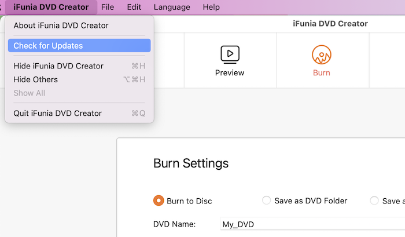Open the Edit menu
The image size is (405, 237).
pyautogui.click(x=134, y=7)
